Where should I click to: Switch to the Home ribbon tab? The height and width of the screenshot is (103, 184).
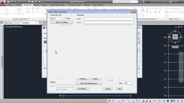[10, 5]
